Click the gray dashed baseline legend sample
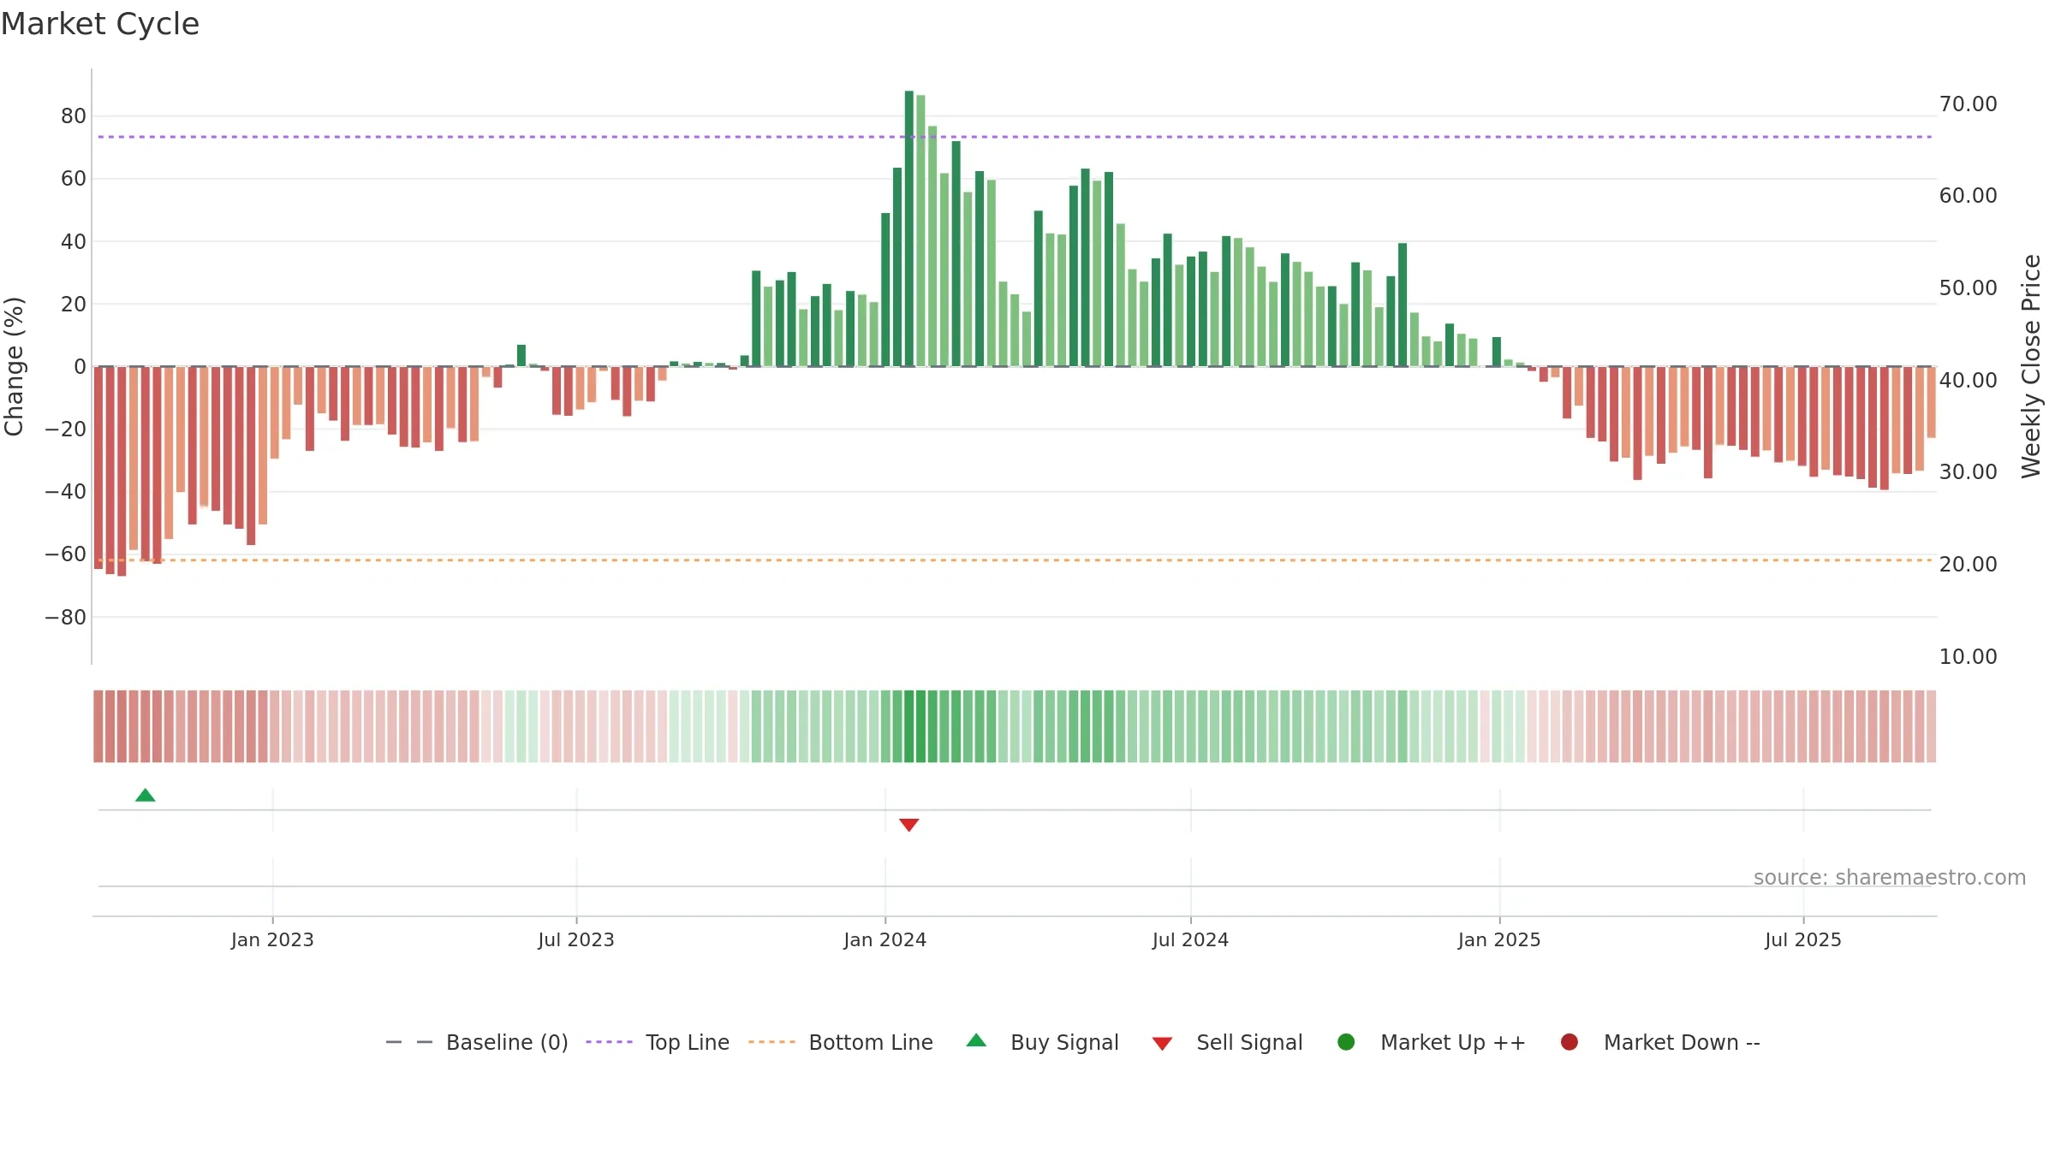Screen dimensions: 2055x1155 409,1042
